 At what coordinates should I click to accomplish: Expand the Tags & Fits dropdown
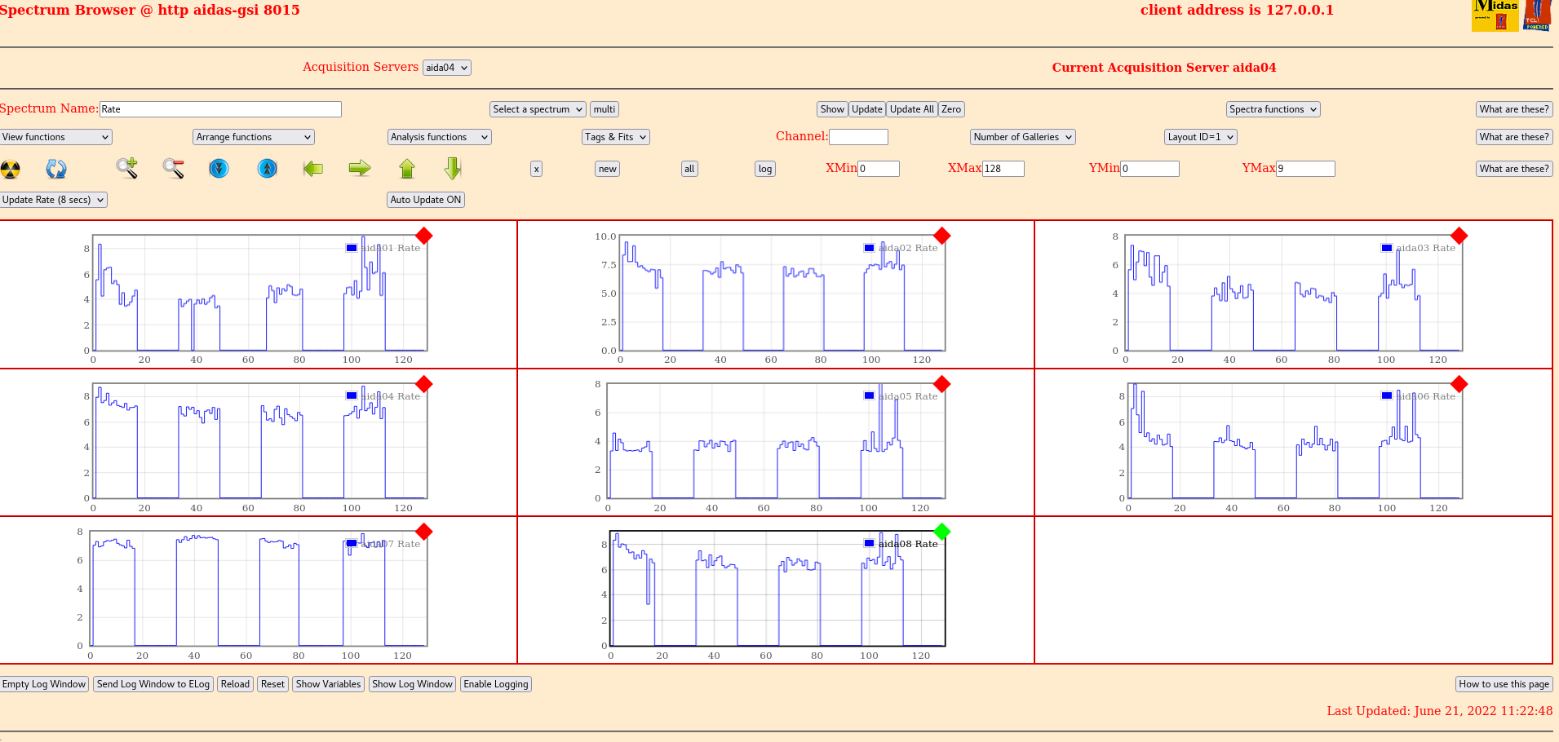(616, 137)
